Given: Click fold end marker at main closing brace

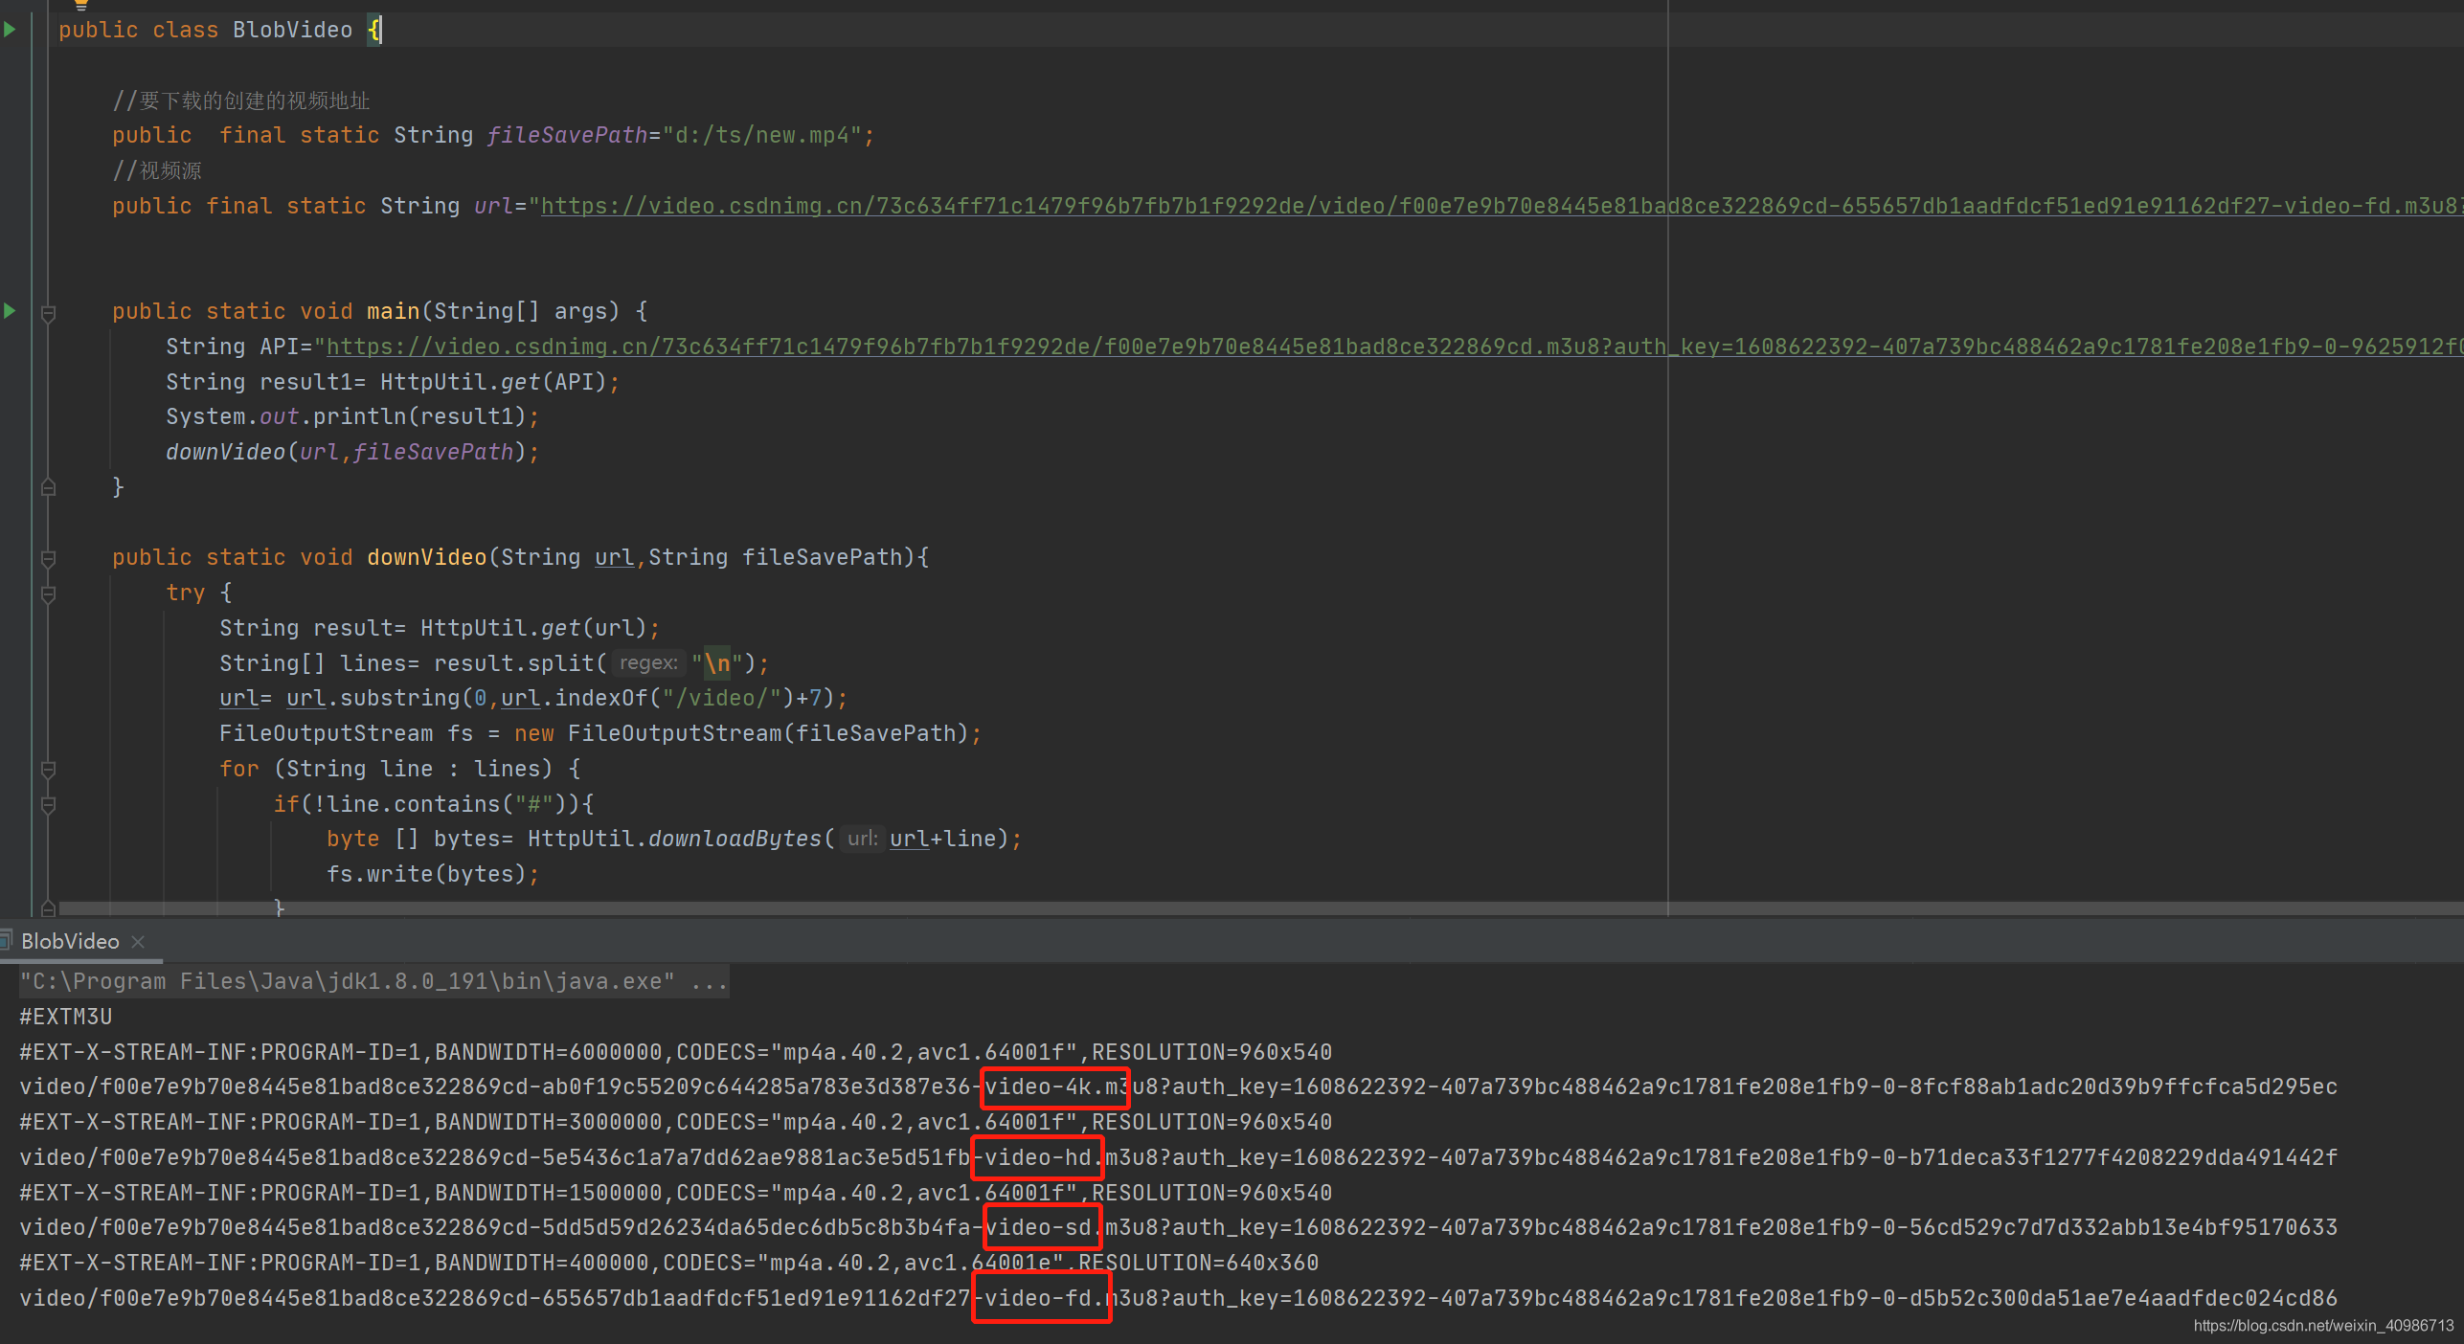Looking at the screenshot, I should point(48,488).
